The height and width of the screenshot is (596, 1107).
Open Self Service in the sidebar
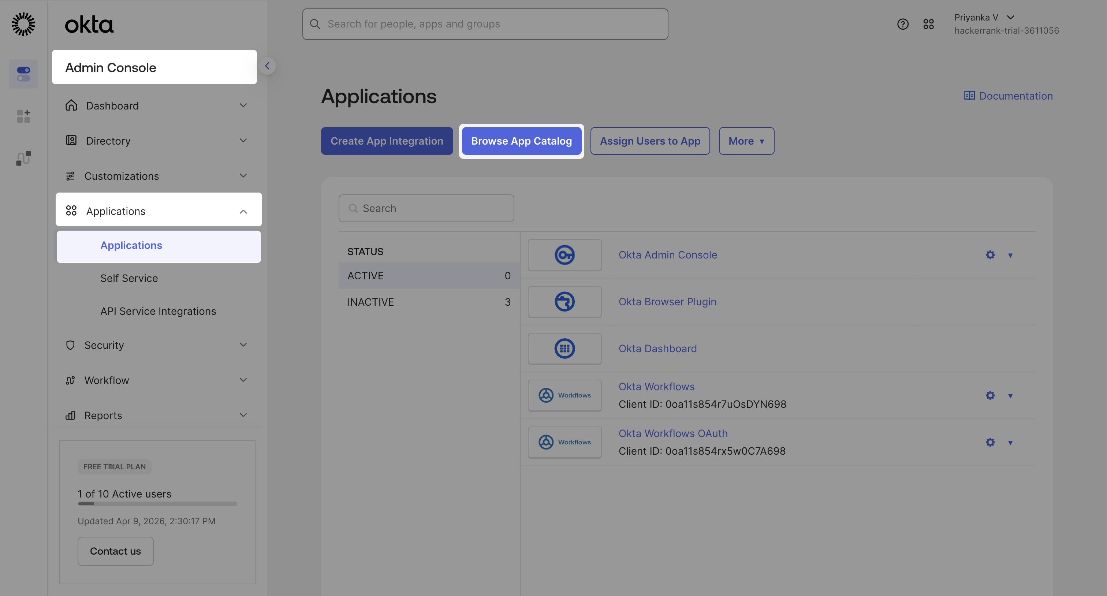point(129,278)
